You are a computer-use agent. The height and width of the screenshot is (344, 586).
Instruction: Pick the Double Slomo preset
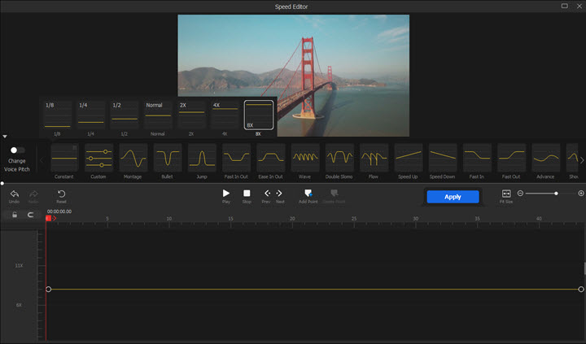[339, 157]
